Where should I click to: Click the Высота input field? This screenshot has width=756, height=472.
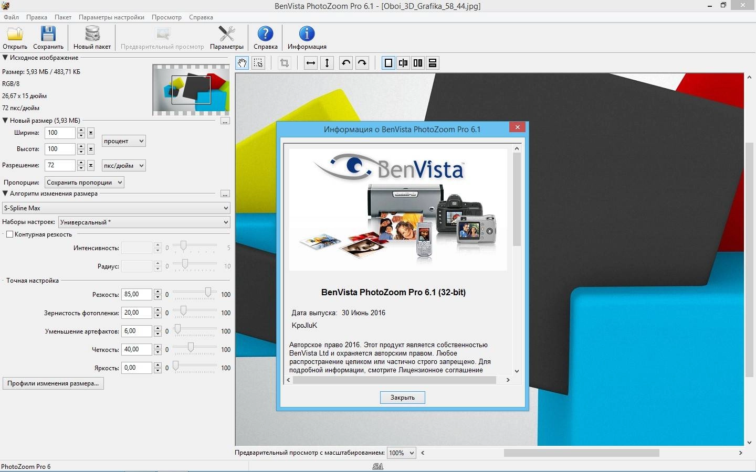[60, 149]
